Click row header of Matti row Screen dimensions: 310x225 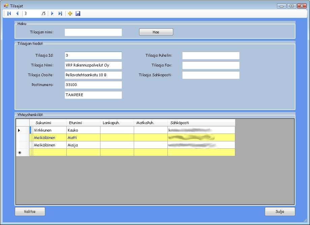click(x=23, y=138)
